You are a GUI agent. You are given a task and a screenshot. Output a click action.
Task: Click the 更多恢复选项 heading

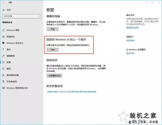[x=54, y=86]
